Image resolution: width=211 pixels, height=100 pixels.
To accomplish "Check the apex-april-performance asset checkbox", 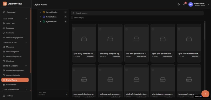I will tap(153, 29).
